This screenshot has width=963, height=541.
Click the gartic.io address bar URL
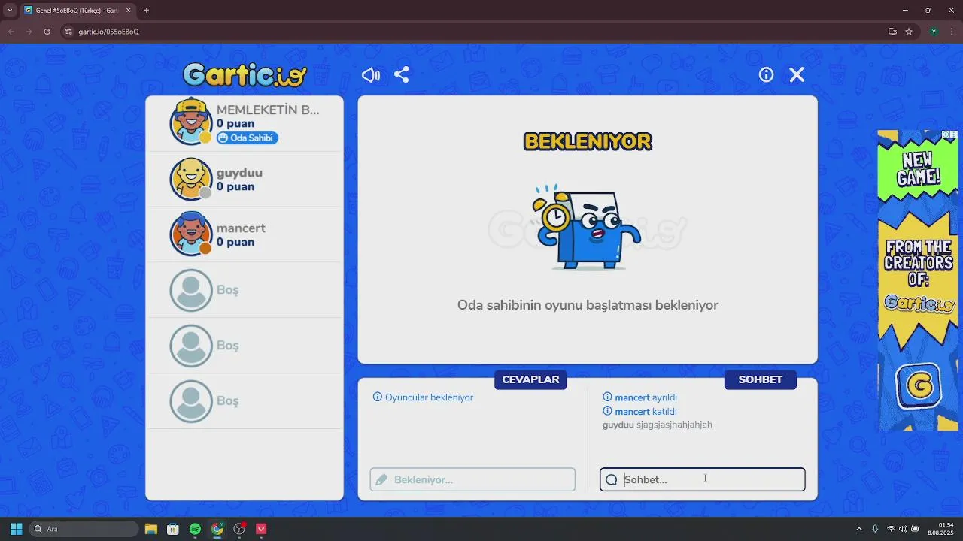tap(108, 32)
